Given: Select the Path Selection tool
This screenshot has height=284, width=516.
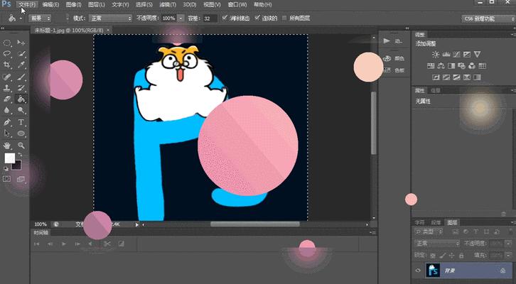Looking at the screenshot, I should pos(7,133).
